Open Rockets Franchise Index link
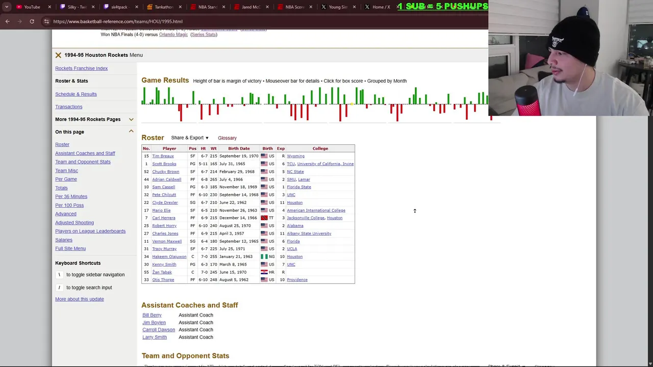 [81, 68]
